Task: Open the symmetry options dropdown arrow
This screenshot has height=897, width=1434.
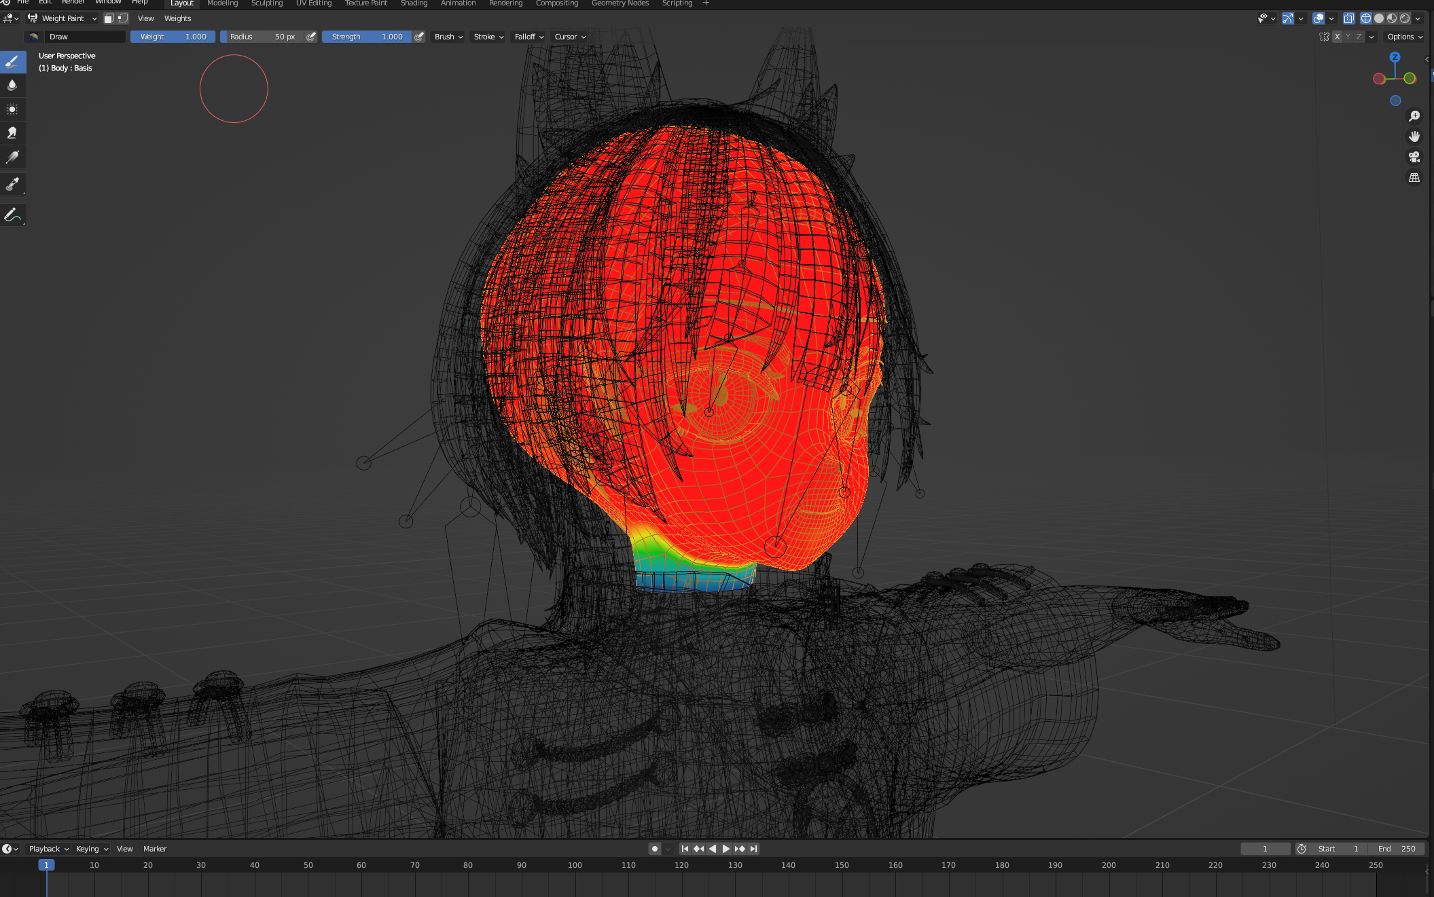Action: (1372, 37)
